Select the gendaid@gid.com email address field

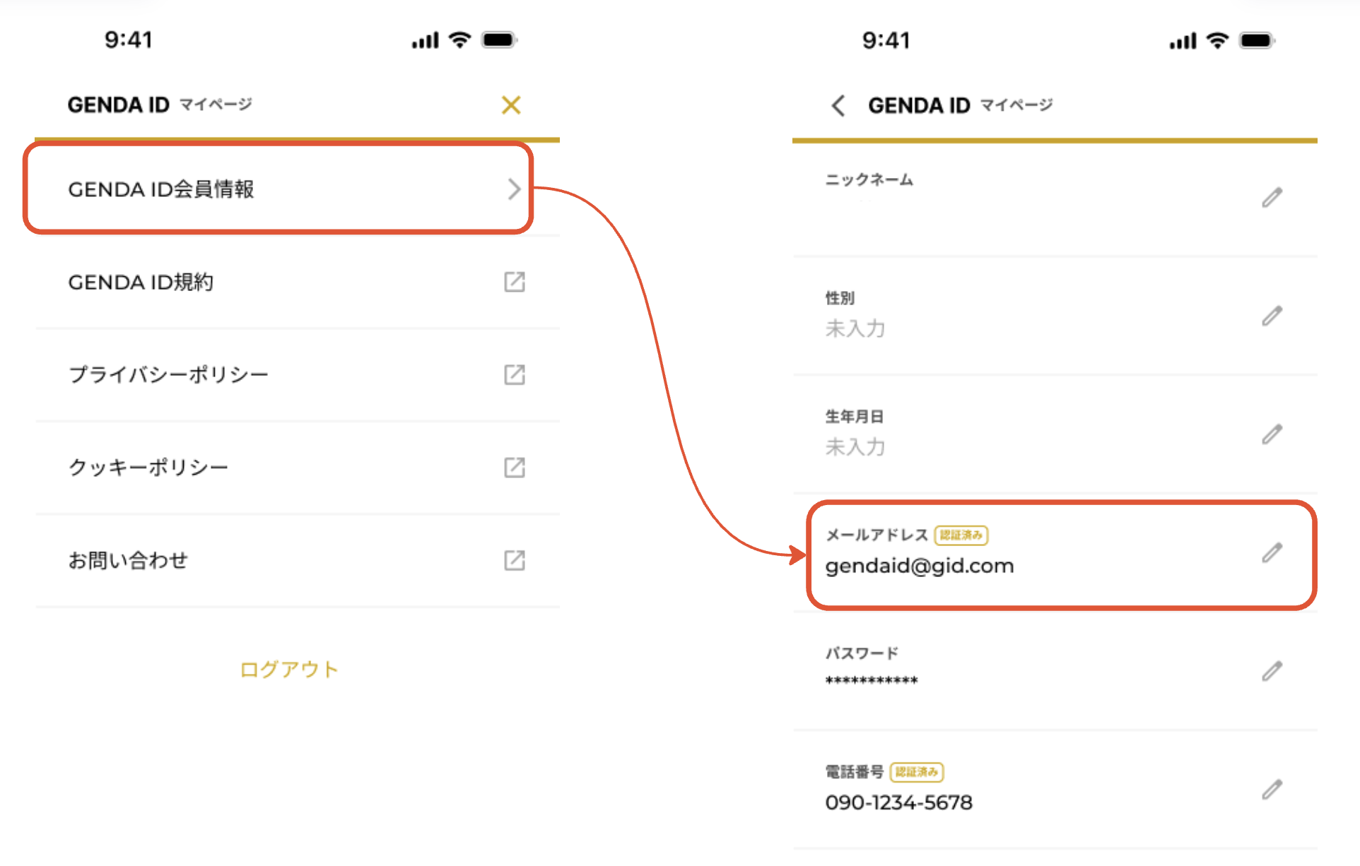(920, 566)
